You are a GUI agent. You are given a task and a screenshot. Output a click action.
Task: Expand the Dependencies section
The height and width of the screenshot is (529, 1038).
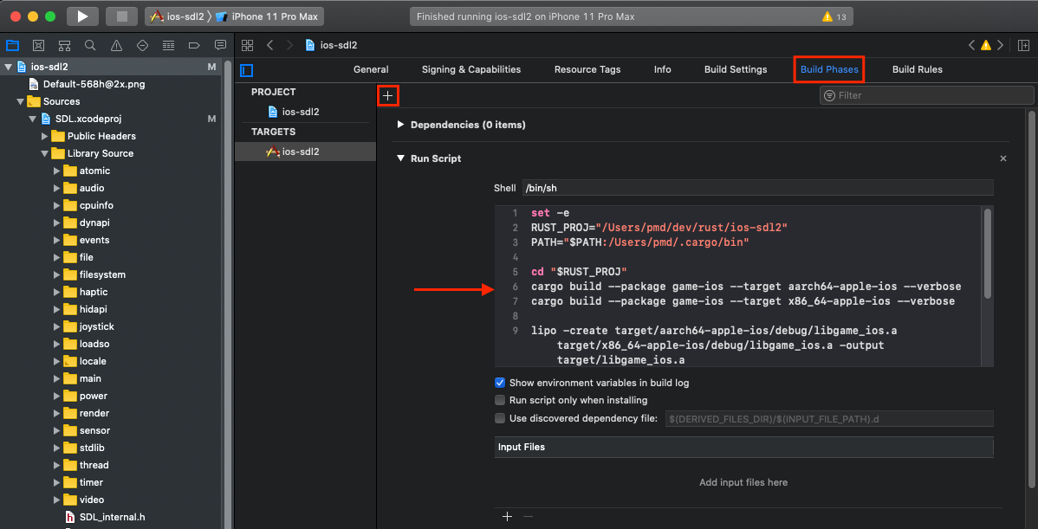[x=400, y=125]
